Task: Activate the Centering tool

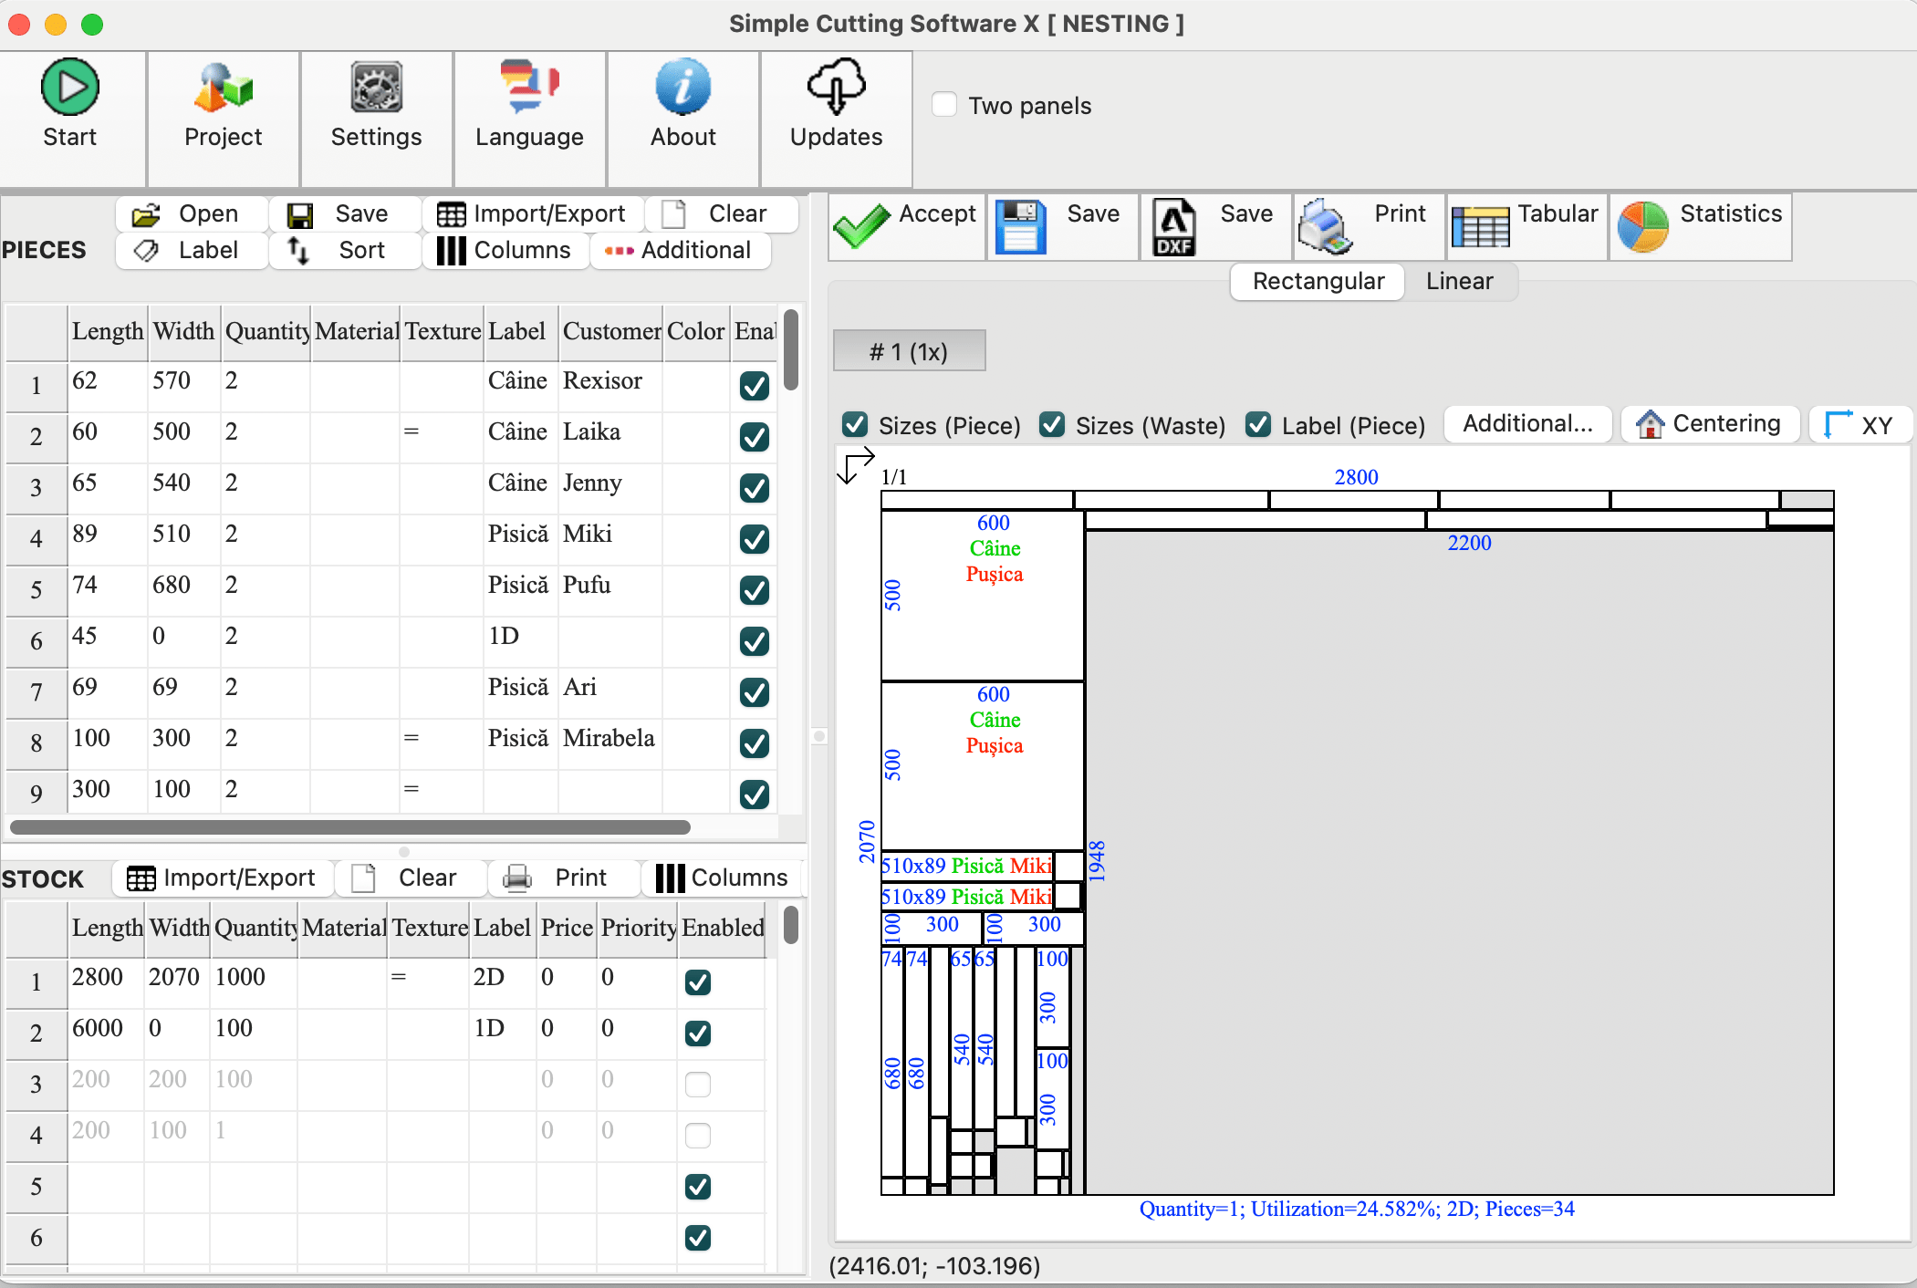Action: point(1708,423)
